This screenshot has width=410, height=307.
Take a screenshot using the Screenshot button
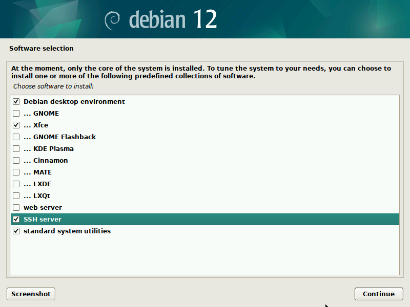30,294
